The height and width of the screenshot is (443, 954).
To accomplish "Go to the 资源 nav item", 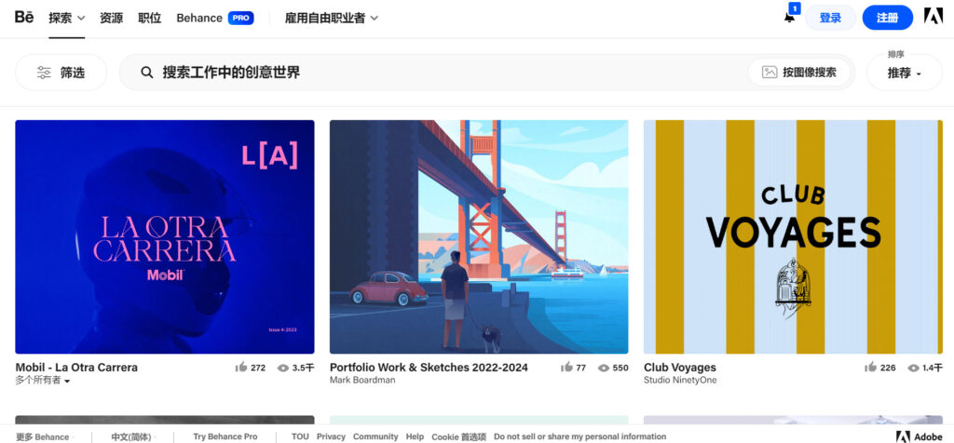I will 112,19.
